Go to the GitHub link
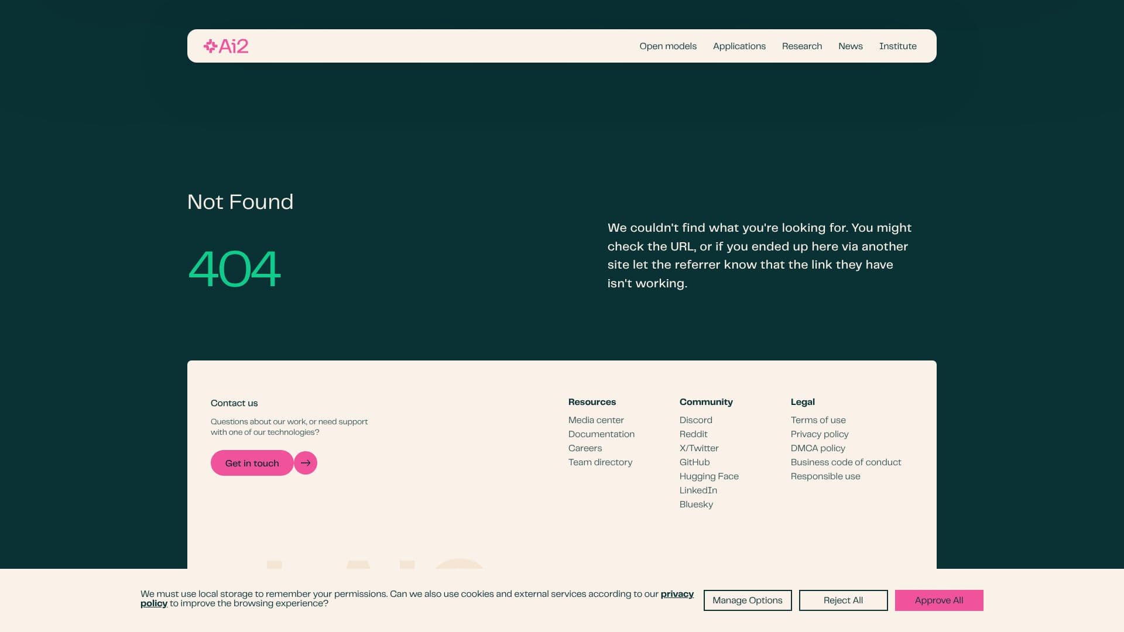This screenshot has height=632, width=1124. [x=694, y=462]
